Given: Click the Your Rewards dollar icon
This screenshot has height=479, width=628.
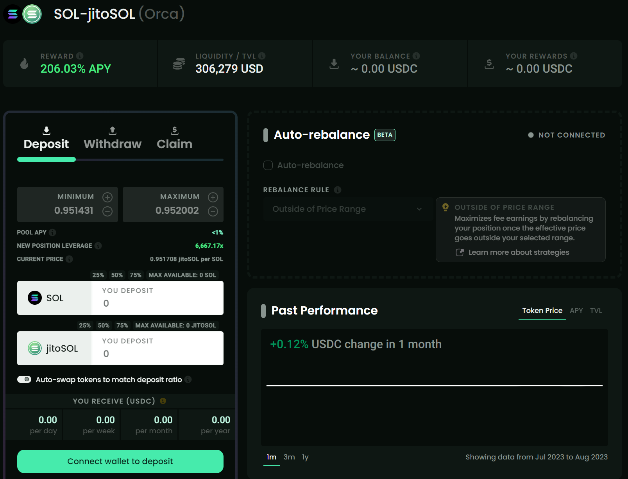Looking at the screenshot, I should (x=489, y=64).
